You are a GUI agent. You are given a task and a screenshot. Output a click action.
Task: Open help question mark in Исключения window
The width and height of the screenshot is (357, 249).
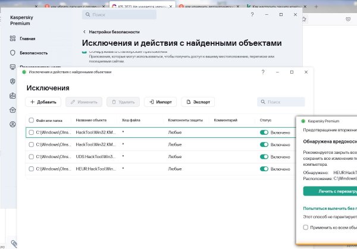click(263, 72)
